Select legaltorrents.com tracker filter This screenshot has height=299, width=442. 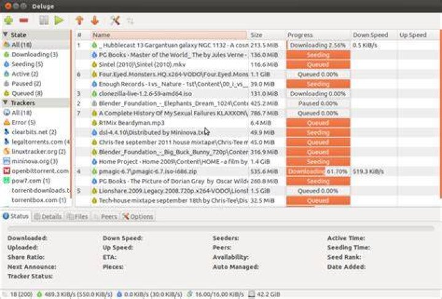[x=36, y=142]
